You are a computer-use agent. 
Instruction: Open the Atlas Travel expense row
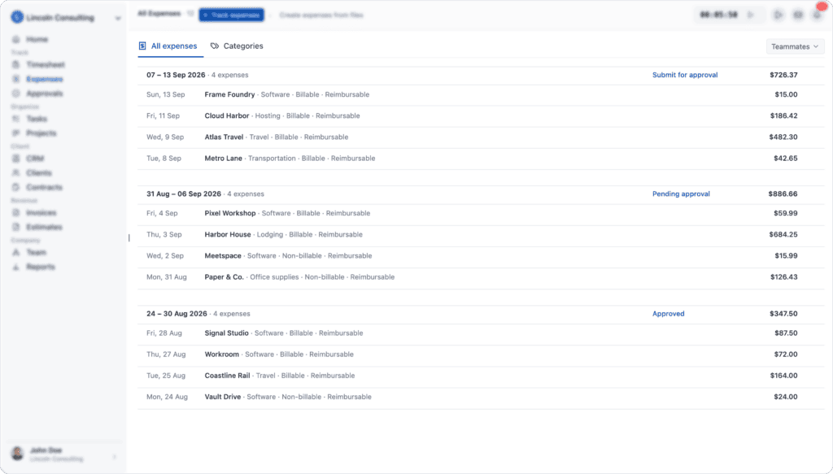pos(481,137)
